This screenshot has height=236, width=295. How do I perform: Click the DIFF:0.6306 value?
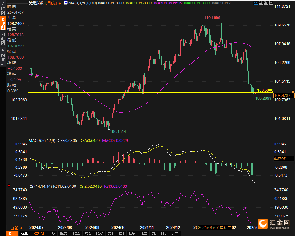[x=67, y=140]
